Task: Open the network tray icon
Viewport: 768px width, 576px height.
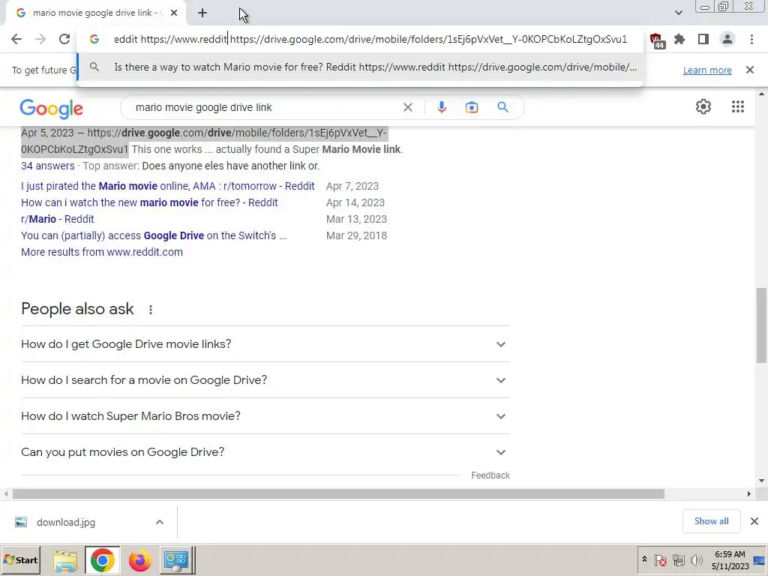Action: (x=678, y=560)
